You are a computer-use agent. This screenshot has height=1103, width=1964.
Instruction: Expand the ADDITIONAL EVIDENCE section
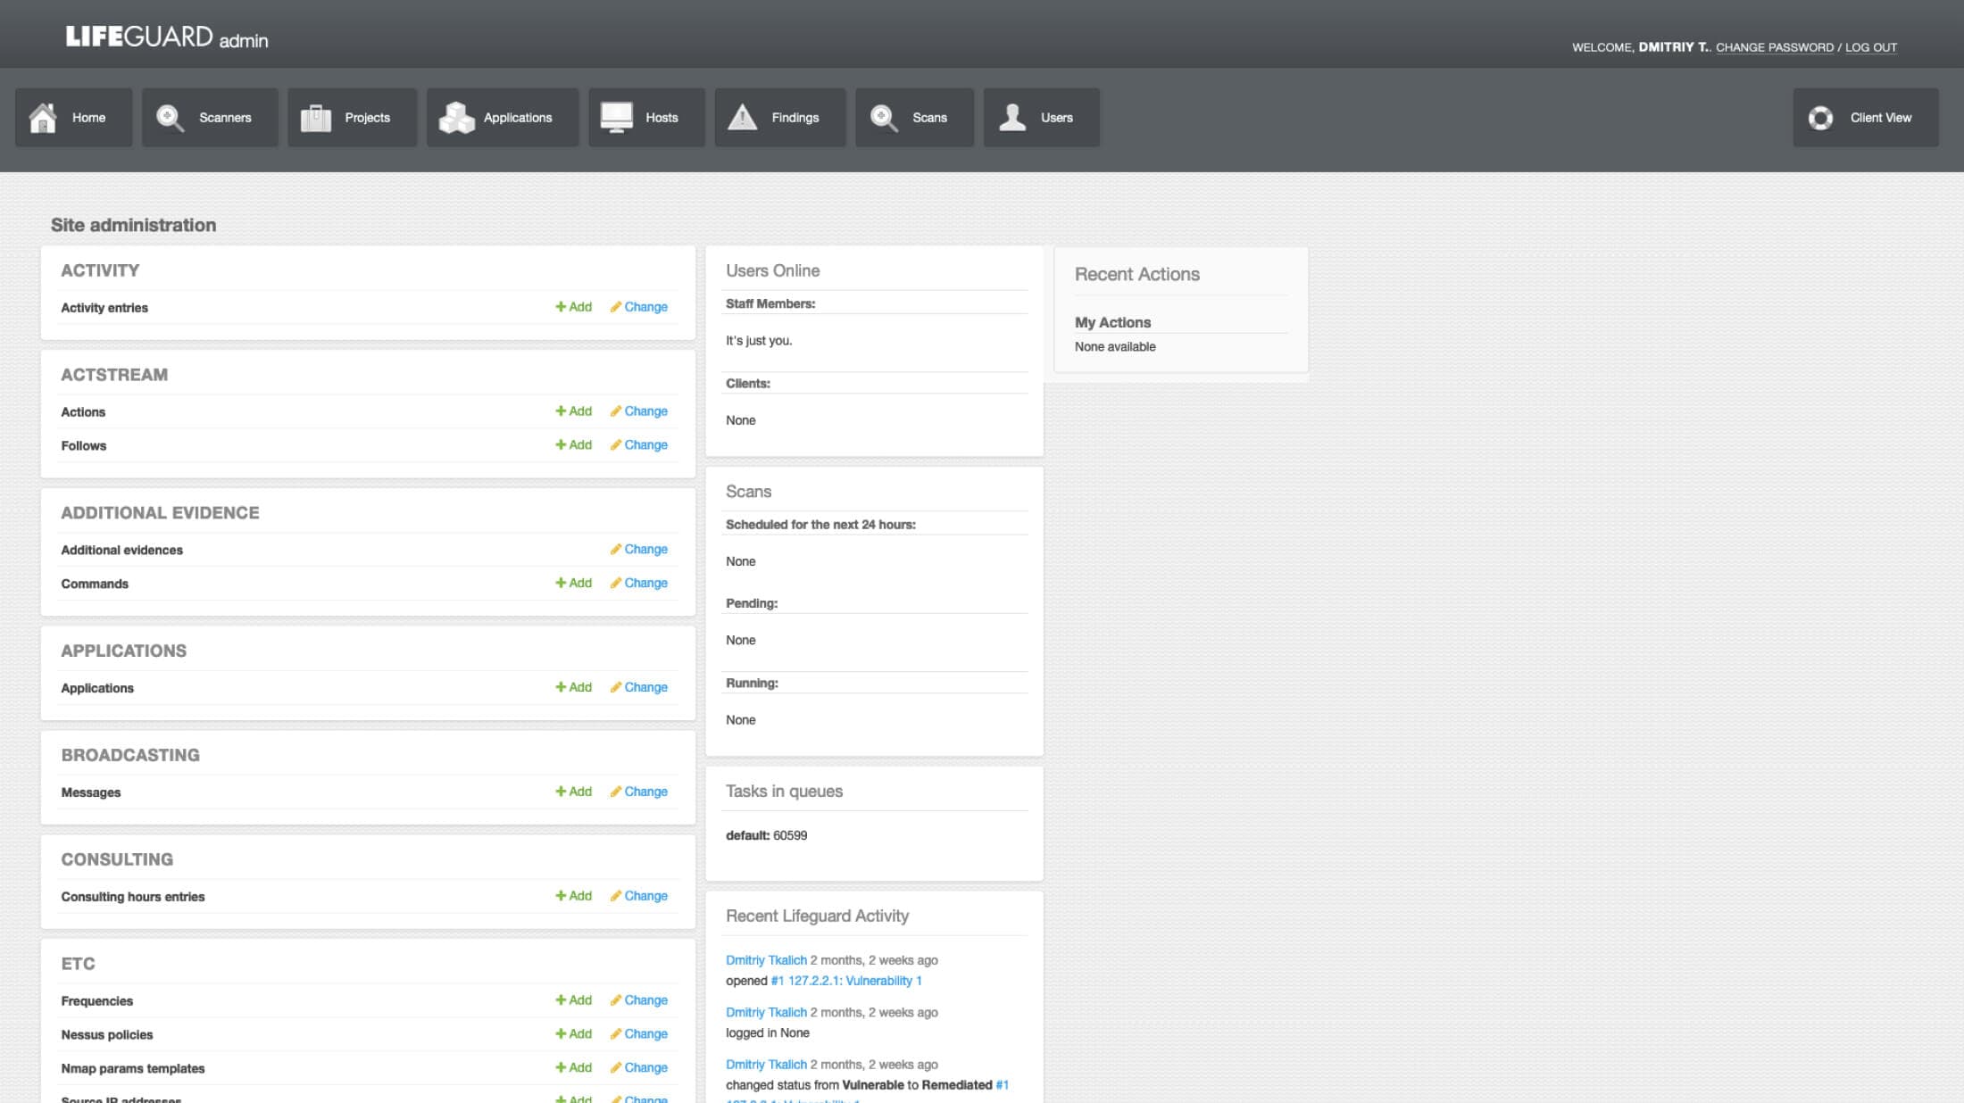click(159, 512)
